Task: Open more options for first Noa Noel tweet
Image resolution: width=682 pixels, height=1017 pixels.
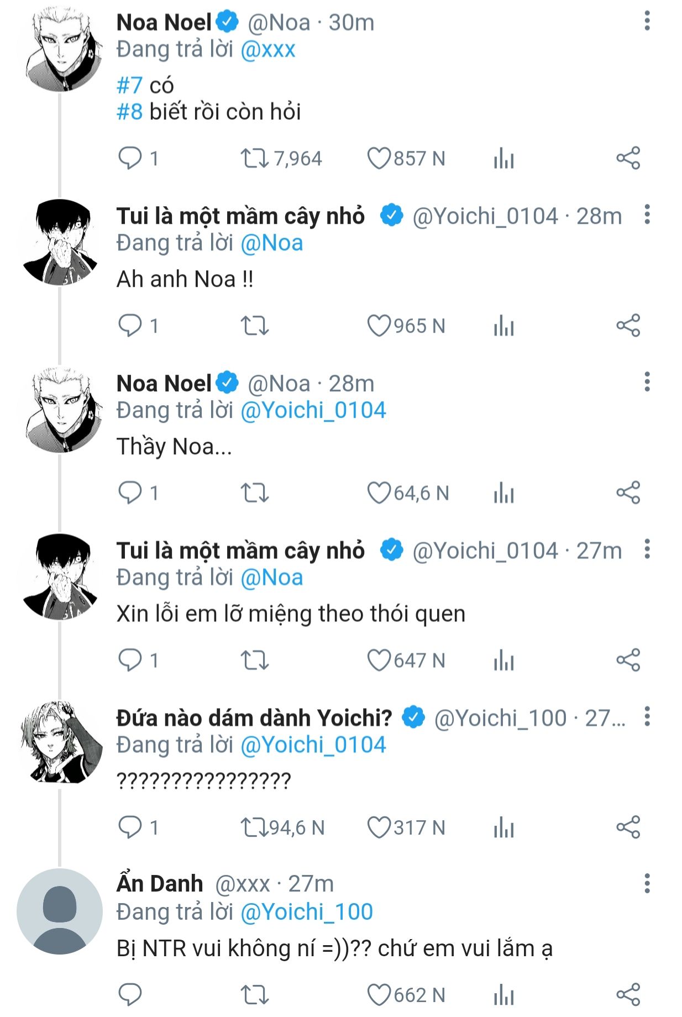Action: coord(647,21)
